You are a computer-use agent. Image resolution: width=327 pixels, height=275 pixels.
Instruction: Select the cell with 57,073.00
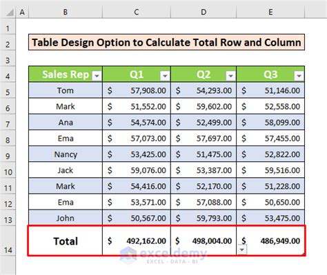pos(137,139)
